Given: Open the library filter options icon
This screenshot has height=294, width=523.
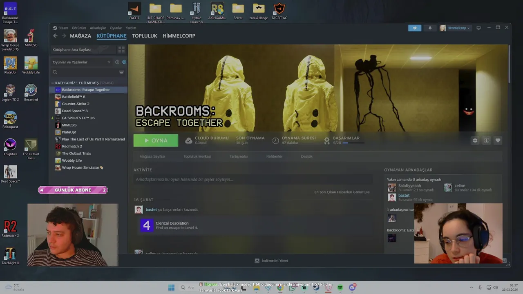Looking at the screenshot, I should 121,72.
